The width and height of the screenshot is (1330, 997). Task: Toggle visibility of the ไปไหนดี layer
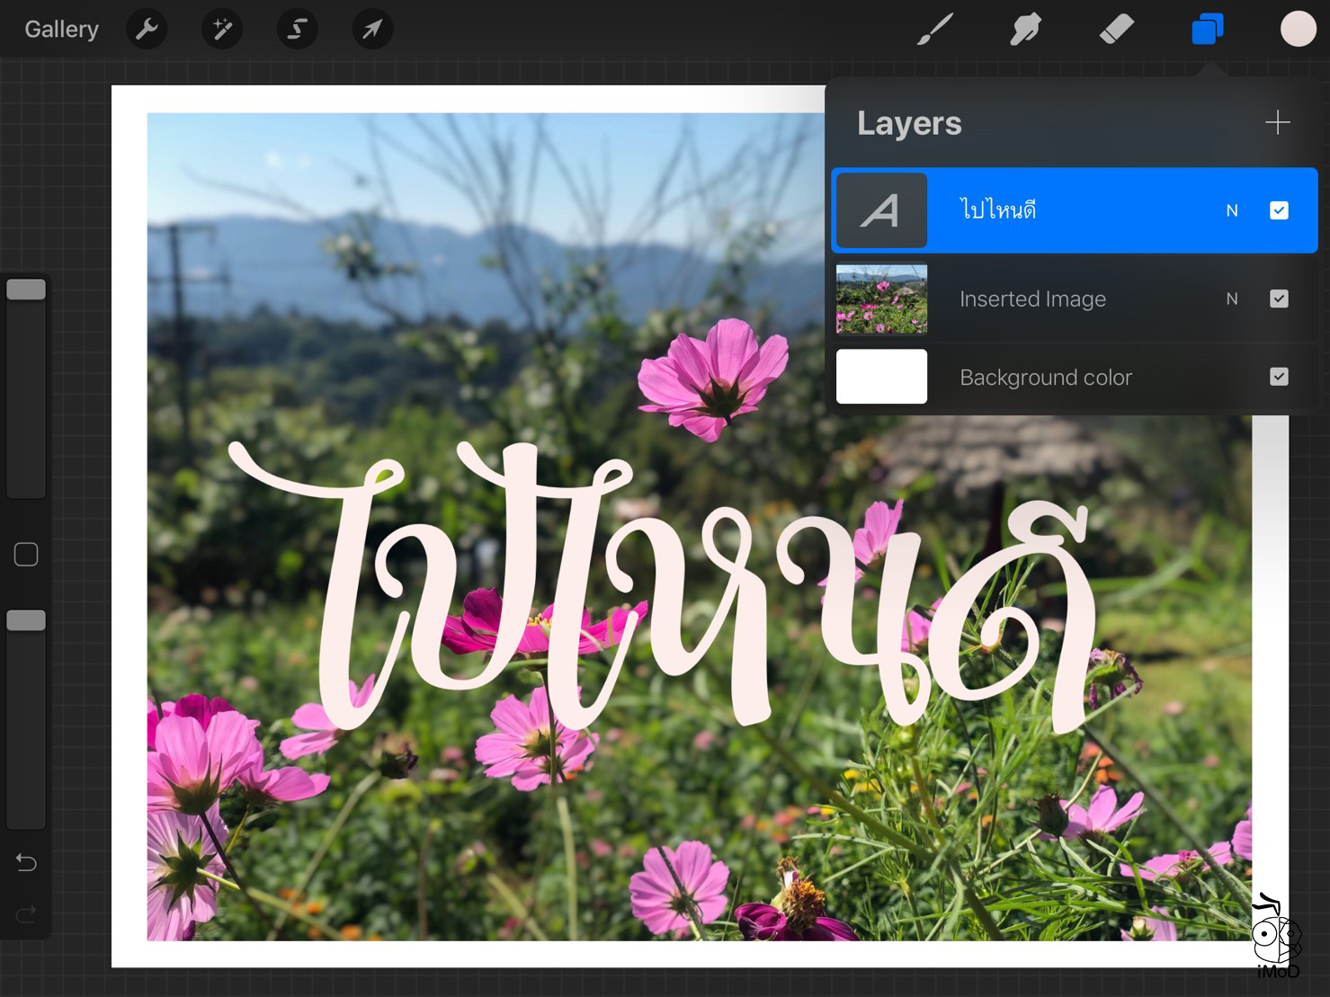pyautogui.click(x=1278, y=209)
